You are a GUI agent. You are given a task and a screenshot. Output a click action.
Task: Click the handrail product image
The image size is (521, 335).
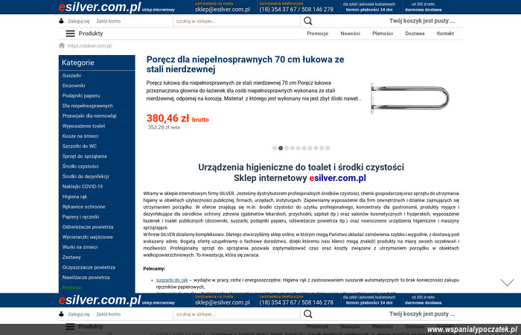point(409,98)
